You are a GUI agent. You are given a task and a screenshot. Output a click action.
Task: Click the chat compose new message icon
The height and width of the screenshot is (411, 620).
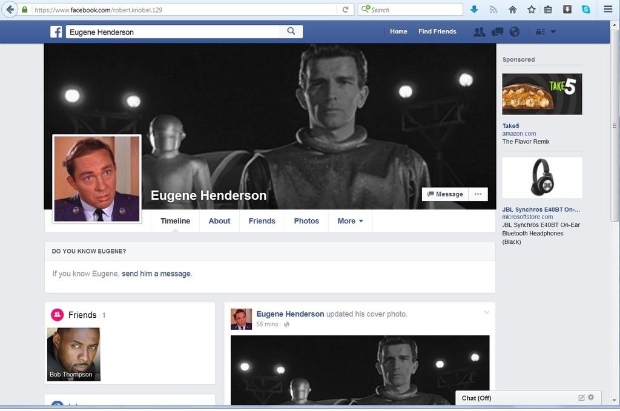581,398
